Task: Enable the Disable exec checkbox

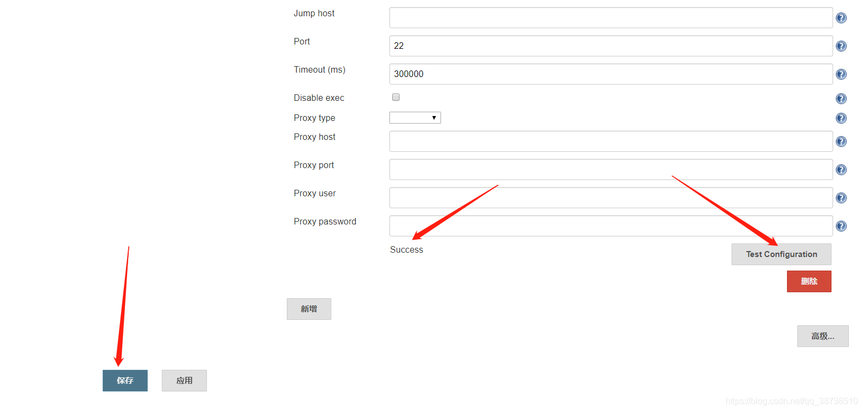Action: pyautogui.click(x=396, y=97)
